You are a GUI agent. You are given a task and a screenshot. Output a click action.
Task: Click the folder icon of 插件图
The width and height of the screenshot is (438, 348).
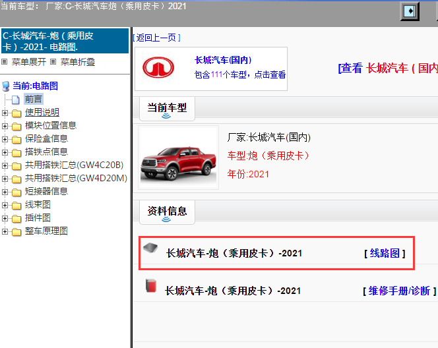click(x=16, y=219)
